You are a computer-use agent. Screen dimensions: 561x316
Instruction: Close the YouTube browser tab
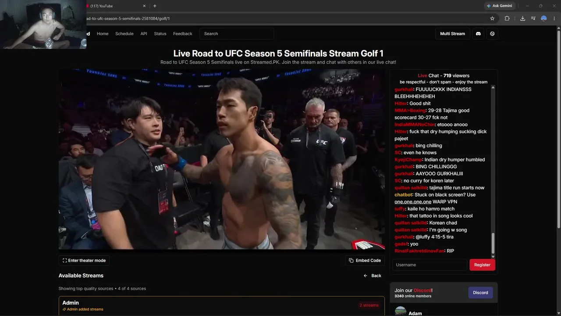pyautogui.click(x=144, y=6)
